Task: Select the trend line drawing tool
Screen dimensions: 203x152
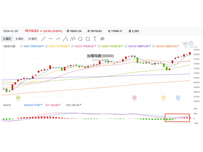Action: [43, 39]
